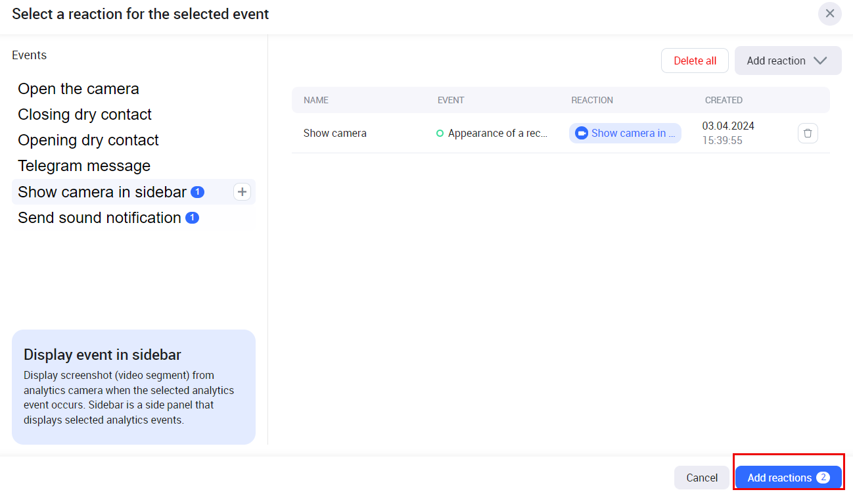This screenshot has height=496, width=853.
Task: Select Open the camera event
Action: click(x=78, y=89)
